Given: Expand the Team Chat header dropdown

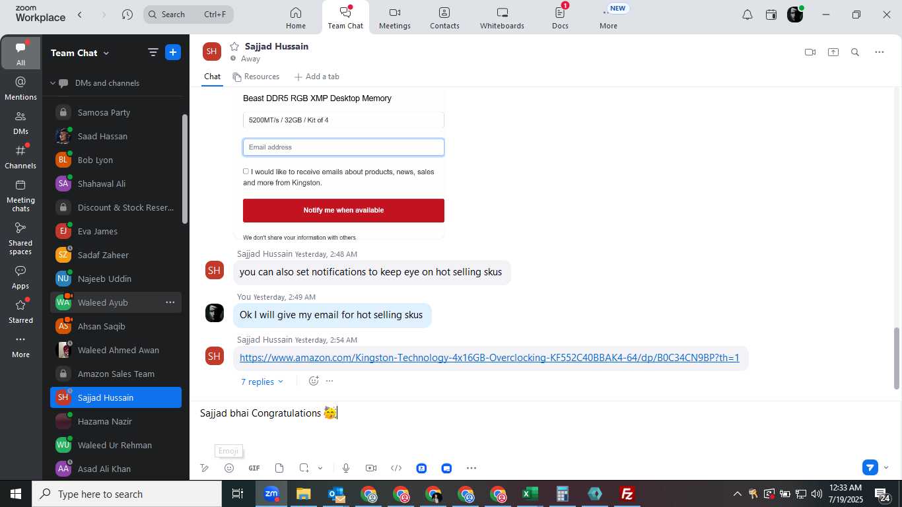Looking at the screenshot, I should [80, 53].
